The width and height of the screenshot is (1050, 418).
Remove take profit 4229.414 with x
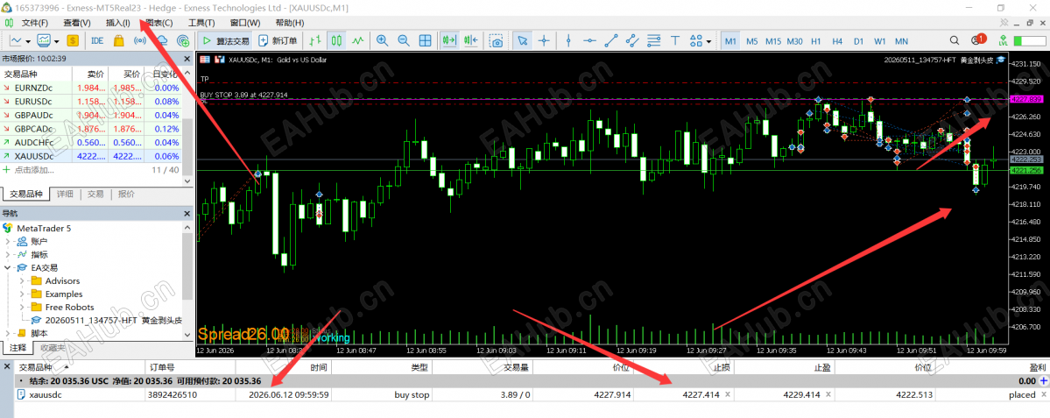coord(828,394)
